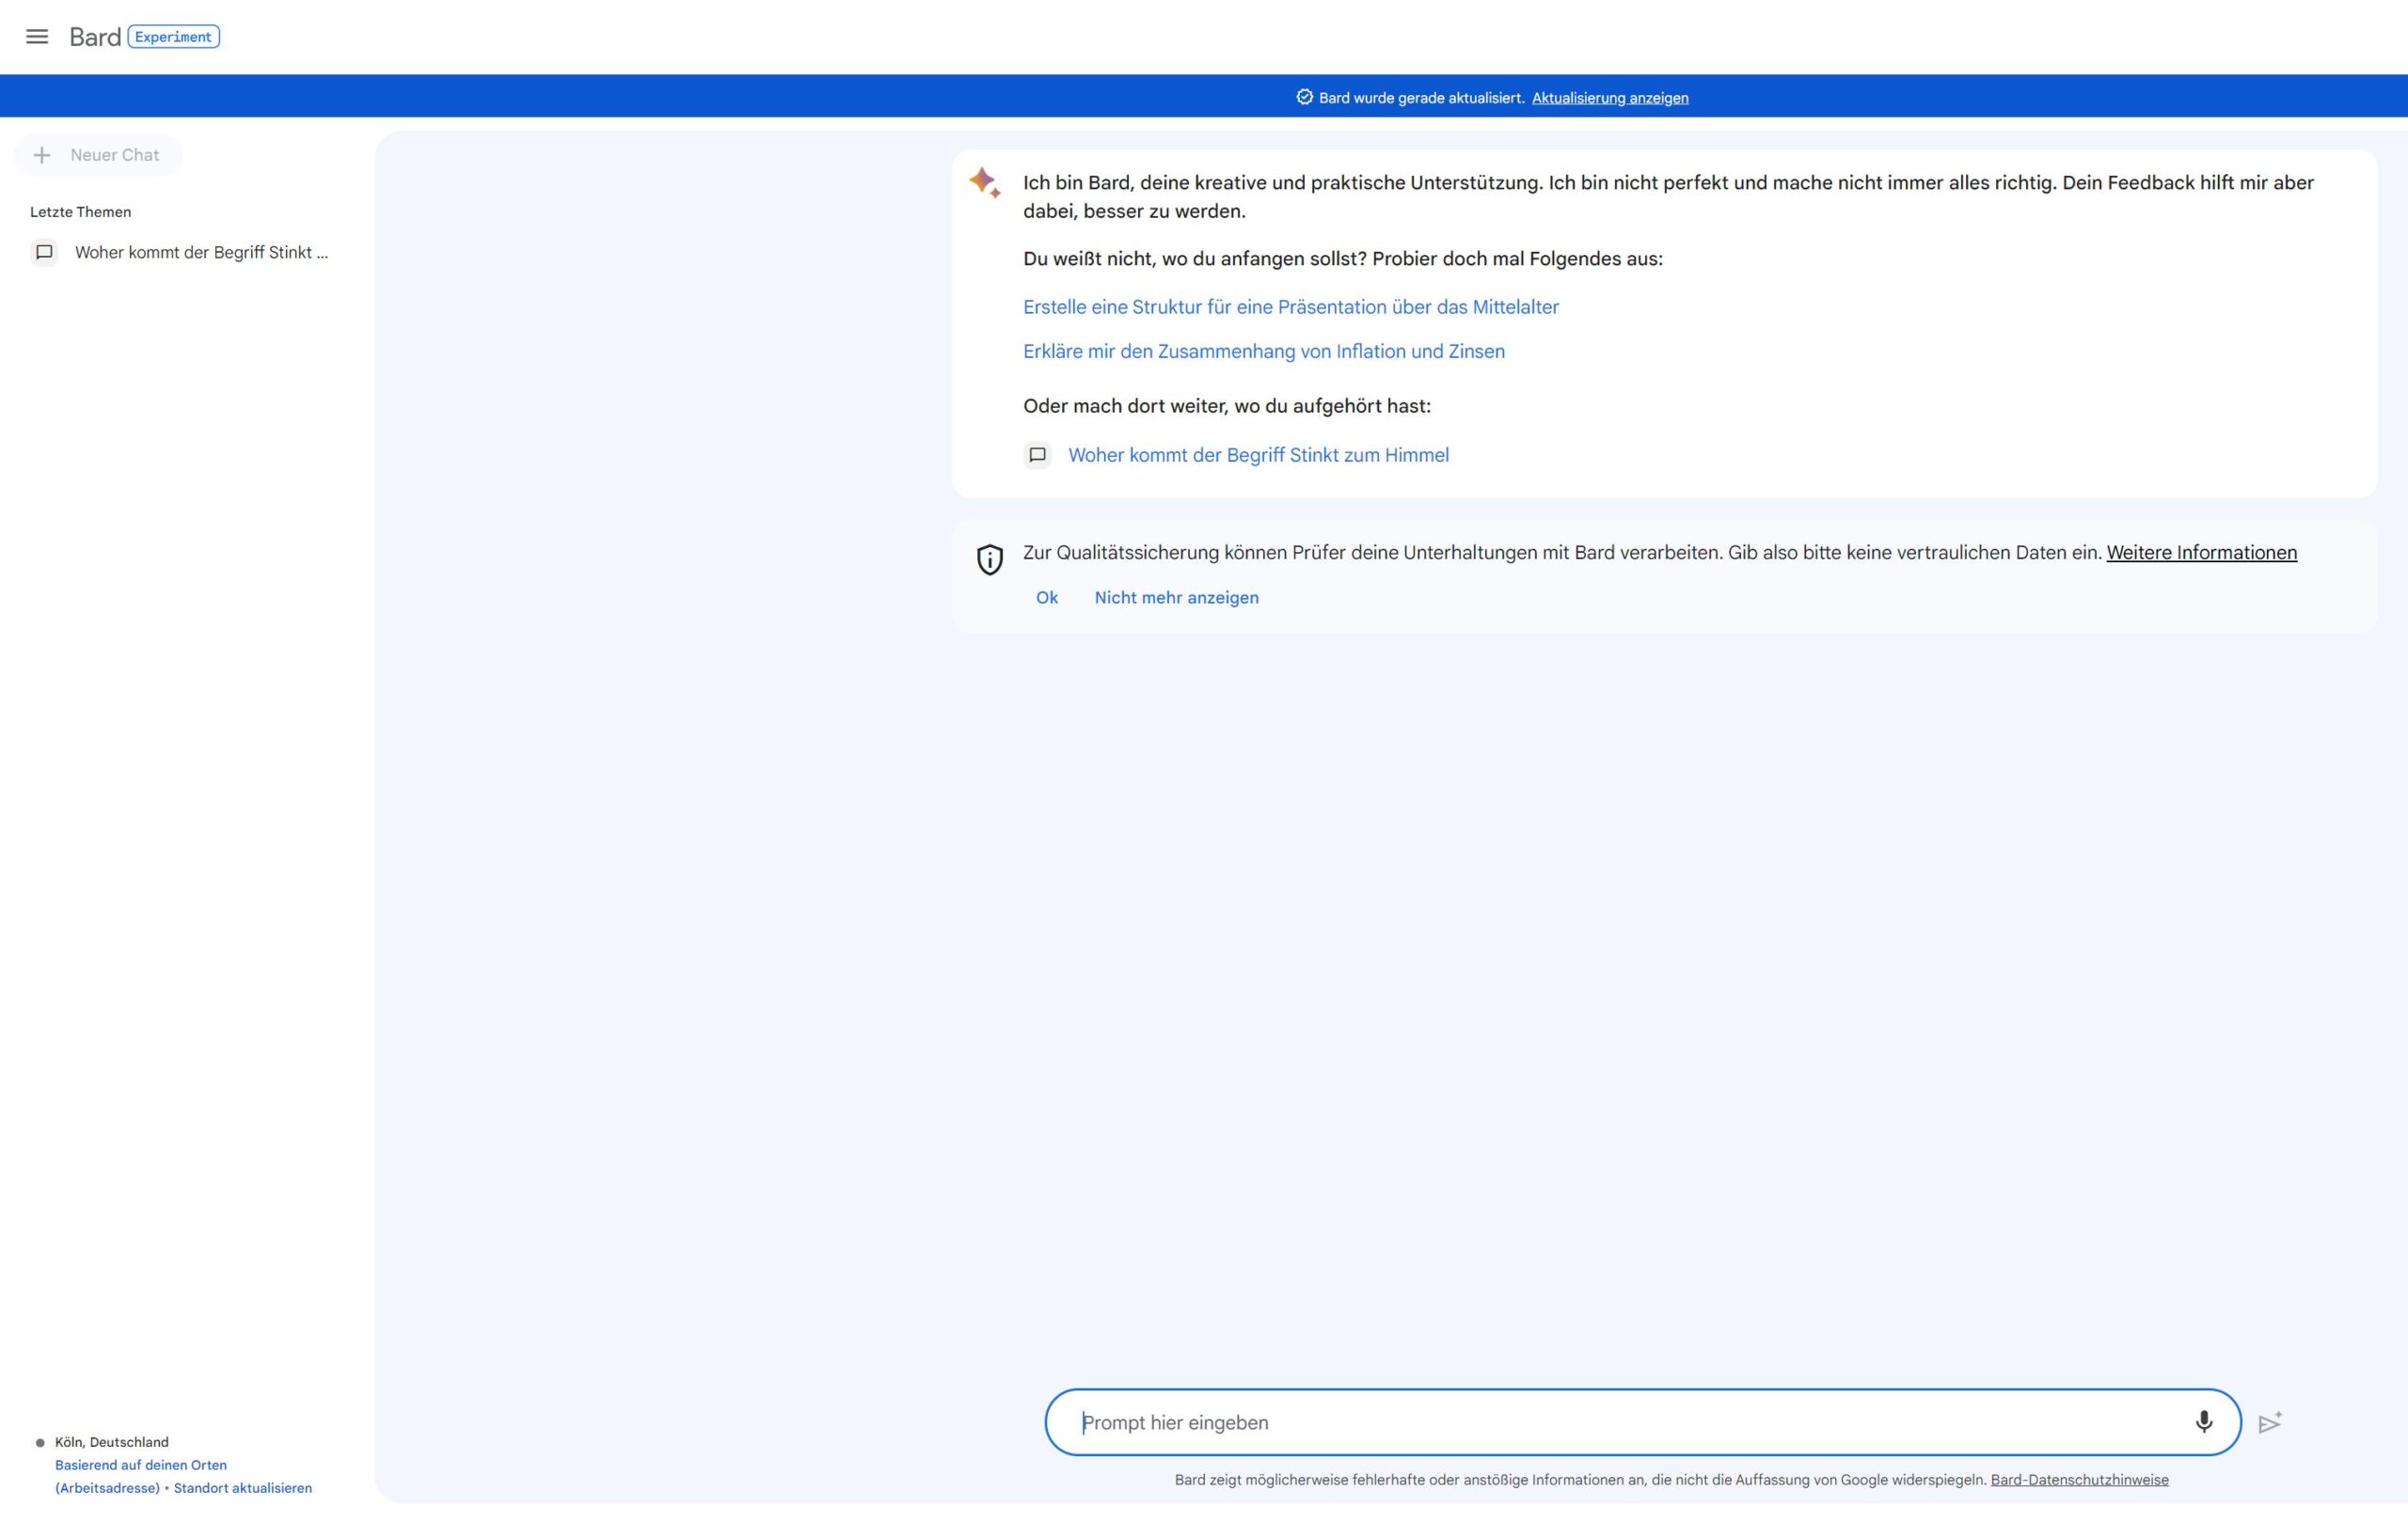2408x1522 pixels.
Task: Activate microphone voice input
Action: [2203, 1422]
